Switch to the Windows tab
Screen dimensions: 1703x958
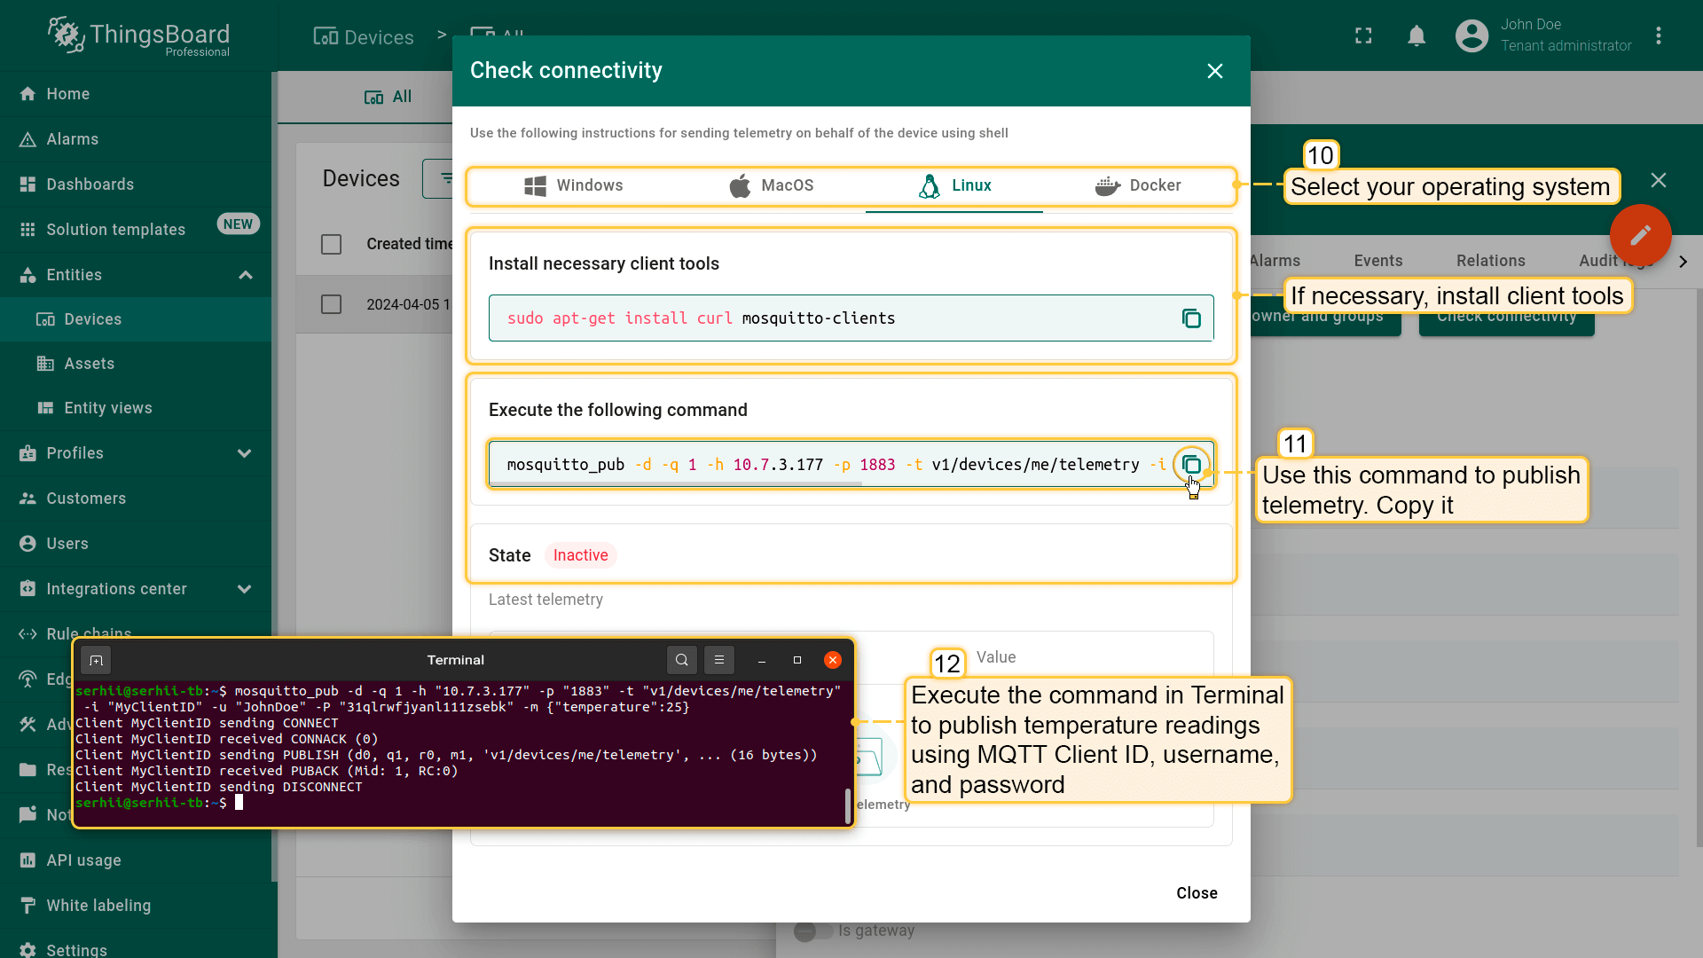[574, 185]
